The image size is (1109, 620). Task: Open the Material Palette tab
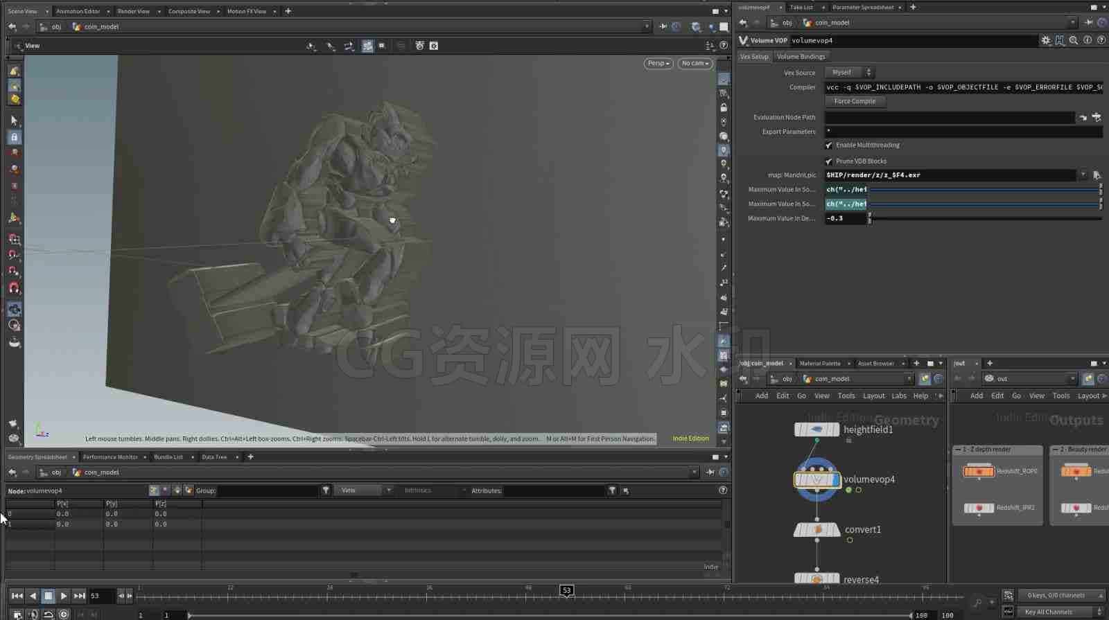pos(820,364)
